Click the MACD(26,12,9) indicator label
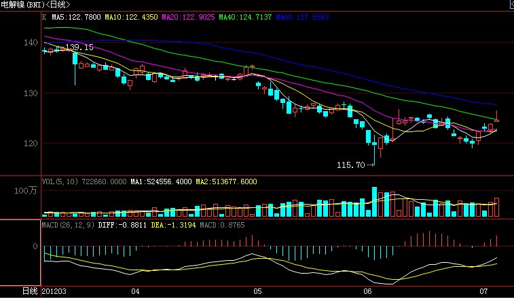Screen dimensions: 514x298 [68, 225]
